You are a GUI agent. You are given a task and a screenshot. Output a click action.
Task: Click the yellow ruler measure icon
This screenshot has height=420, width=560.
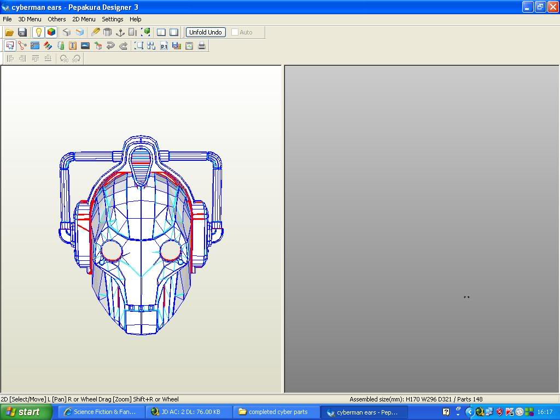[95, 32]
